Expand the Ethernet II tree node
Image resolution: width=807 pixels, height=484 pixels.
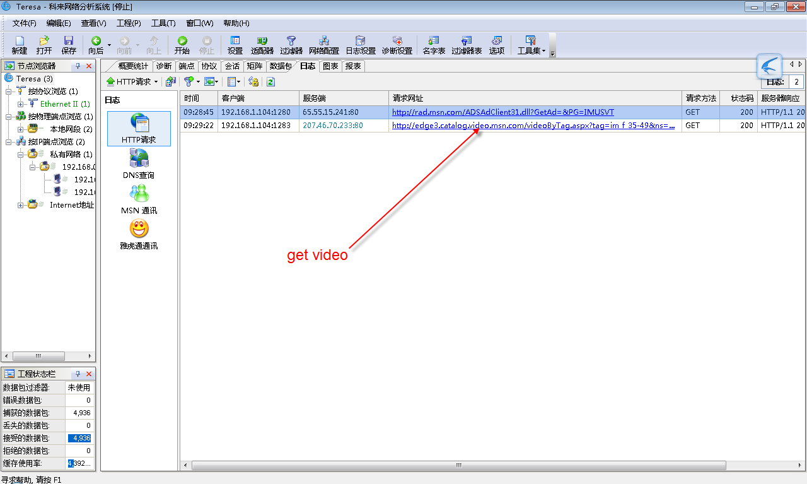(20, 103)
